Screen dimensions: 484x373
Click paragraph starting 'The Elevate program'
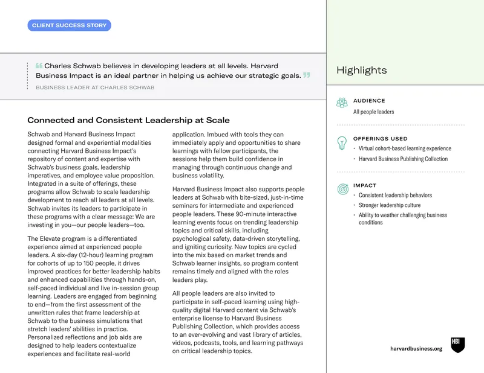tap(94, 296)
